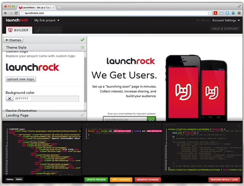Switch code view to Mobile
Viewport: 244px width, 186px height.
(x=19, y=179)
